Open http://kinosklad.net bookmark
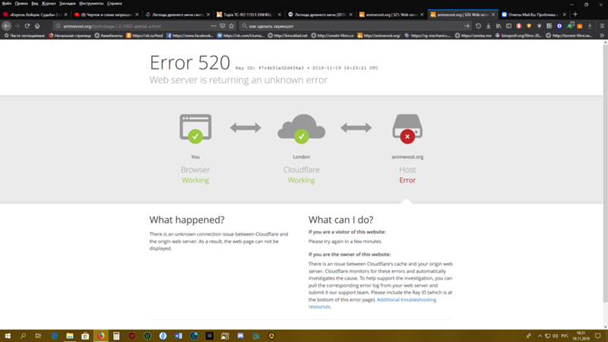Viewport: 608px width, 342px height. pos(288,35)
